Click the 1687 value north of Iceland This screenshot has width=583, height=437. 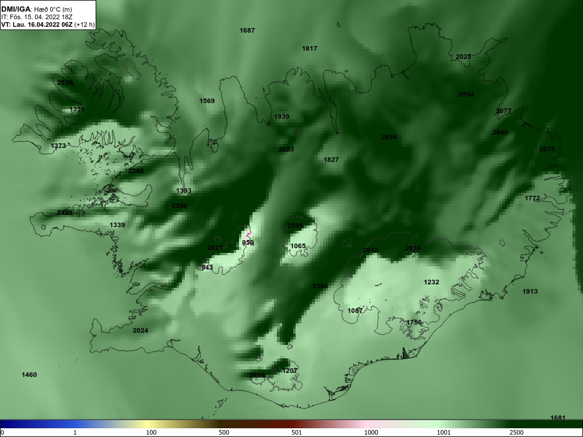click(247, 30)
